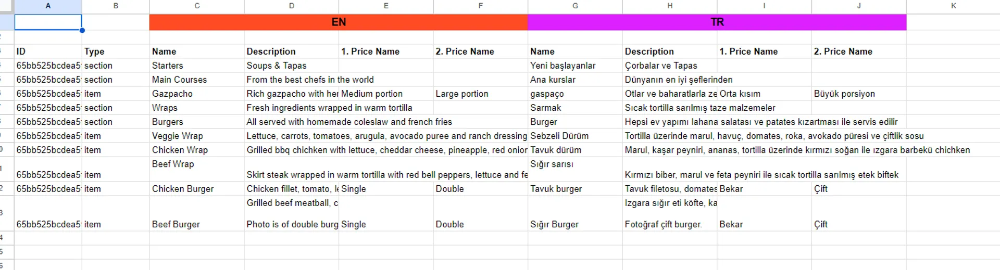The height and width of the screenshot is (270, 1000).
Task: Click the Büyük porsiyon cell
Action: (859, 94)
